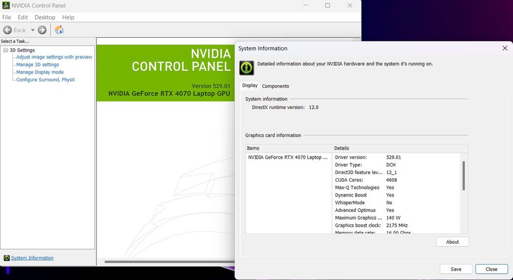
Task: Select NVIDIA GeForce RTX 4070 Laptop item row
Action: click(x=288, y=157)
